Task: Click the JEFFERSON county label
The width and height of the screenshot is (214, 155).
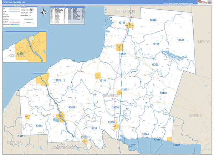Action: (125, 12)
